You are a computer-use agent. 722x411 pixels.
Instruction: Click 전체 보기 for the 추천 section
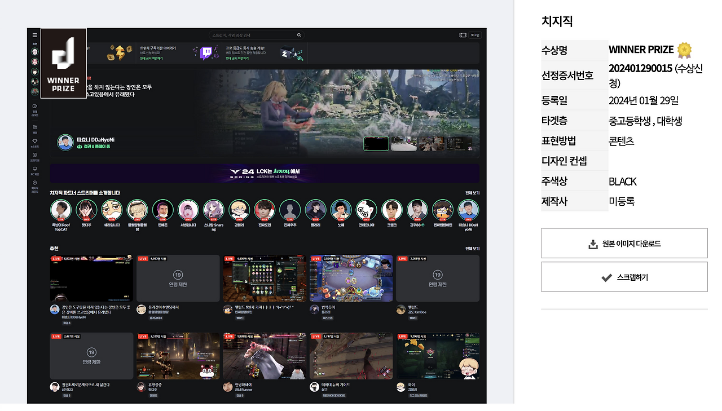coord(472,248)
